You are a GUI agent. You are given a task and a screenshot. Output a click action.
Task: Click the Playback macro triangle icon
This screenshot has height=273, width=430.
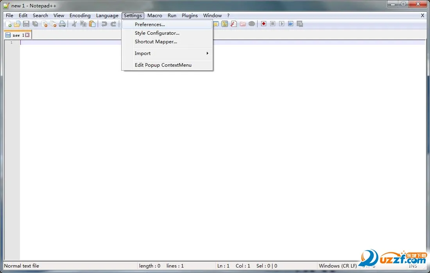coord(281,24)
